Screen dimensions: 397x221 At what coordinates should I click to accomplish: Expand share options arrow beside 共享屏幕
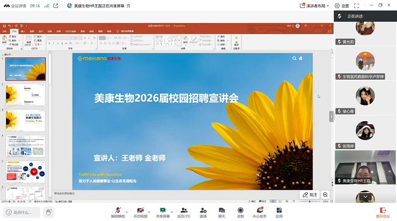click(x=172, y=212)
